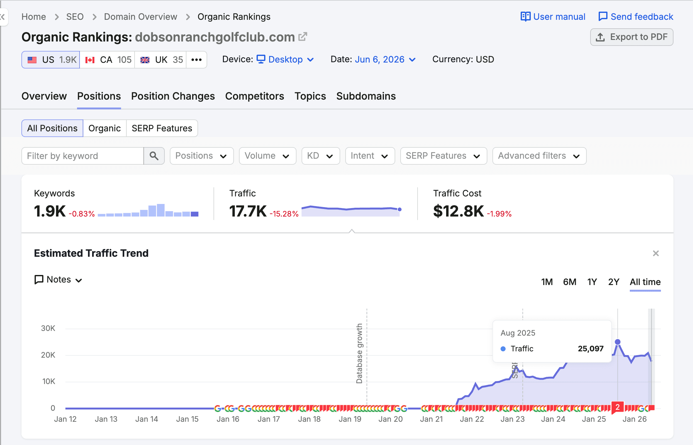
Task: Open the Topics tab
Action: pos(310,96)
